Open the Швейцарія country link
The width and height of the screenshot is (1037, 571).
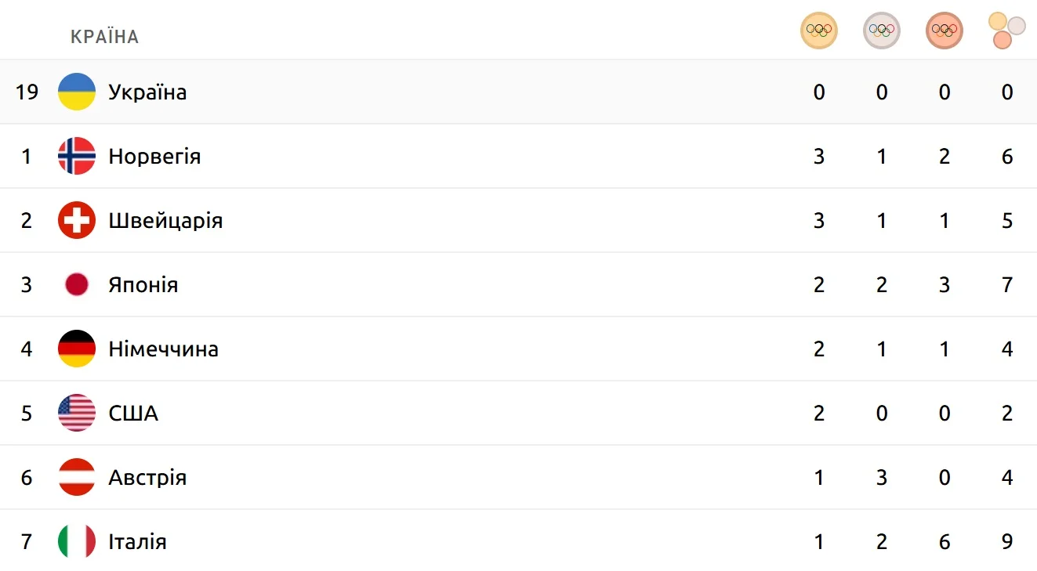[165, 221]
